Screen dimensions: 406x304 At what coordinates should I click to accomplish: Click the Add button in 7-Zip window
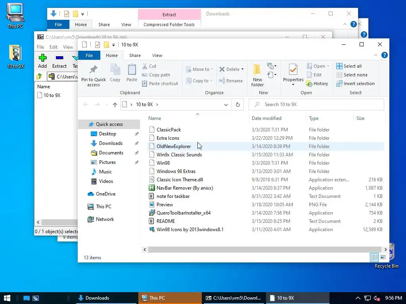tap(42, 61)
